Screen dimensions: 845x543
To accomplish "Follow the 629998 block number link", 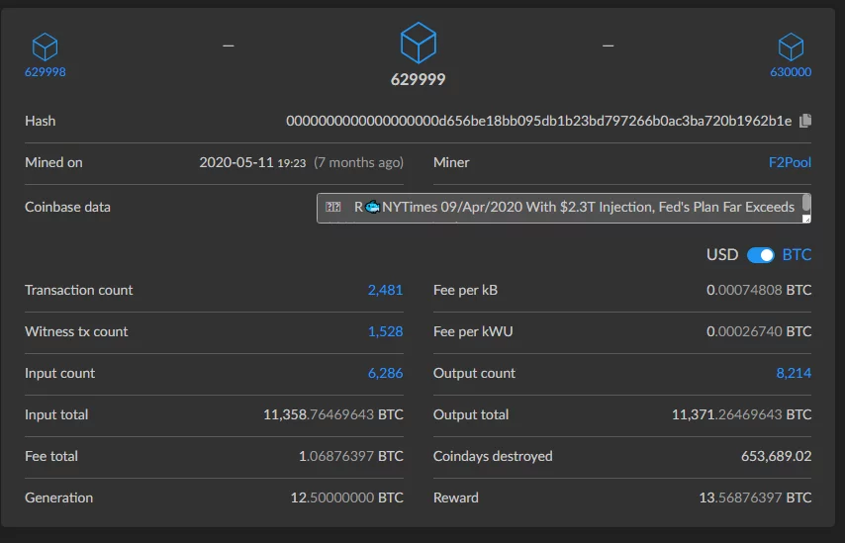I will (x=46, y=72).
